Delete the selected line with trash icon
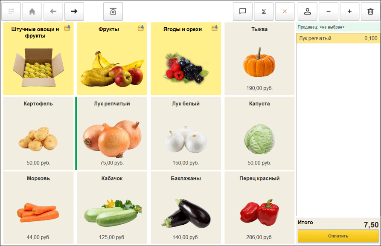381x246 pixels. click(x=370, y=12)
